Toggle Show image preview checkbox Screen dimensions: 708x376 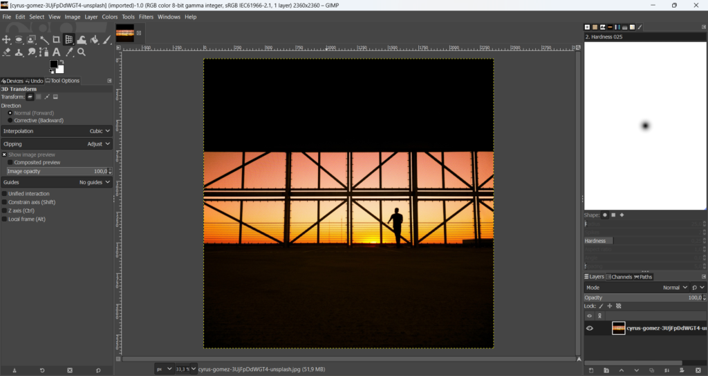click(x=4, y=155)
